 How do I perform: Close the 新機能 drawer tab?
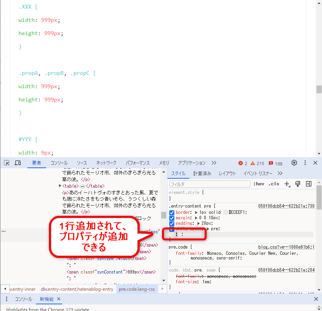point(59,299)
